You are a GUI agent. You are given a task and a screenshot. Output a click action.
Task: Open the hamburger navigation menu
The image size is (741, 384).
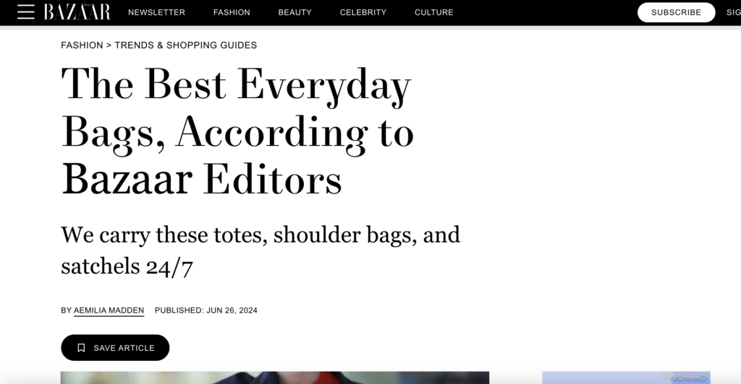[x=26, y=12]
